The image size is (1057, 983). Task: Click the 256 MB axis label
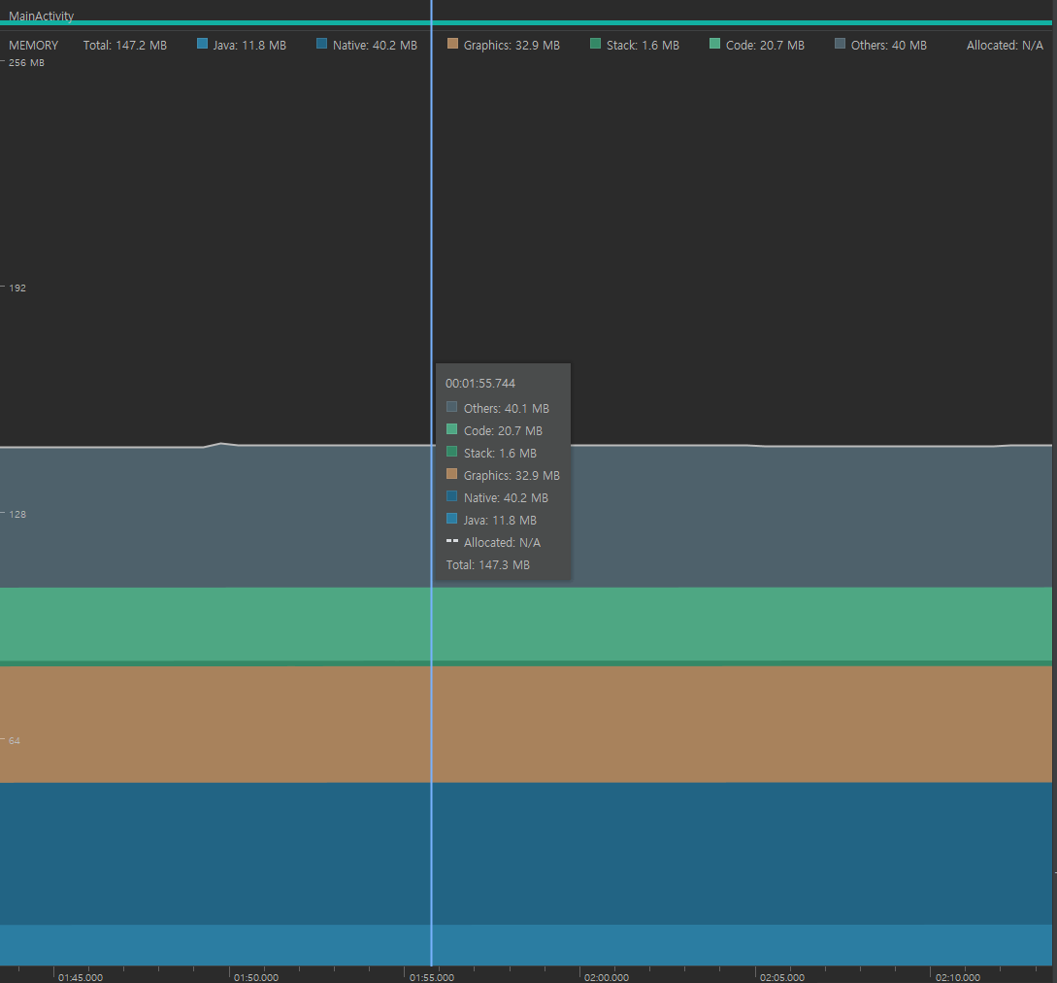click(x=26, y=63)
